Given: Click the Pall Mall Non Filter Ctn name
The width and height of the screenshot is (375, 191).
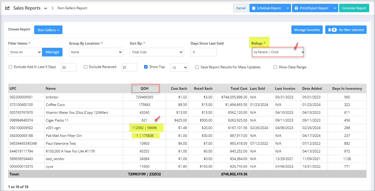Looking at the screenshot, I should coord(64,136).
